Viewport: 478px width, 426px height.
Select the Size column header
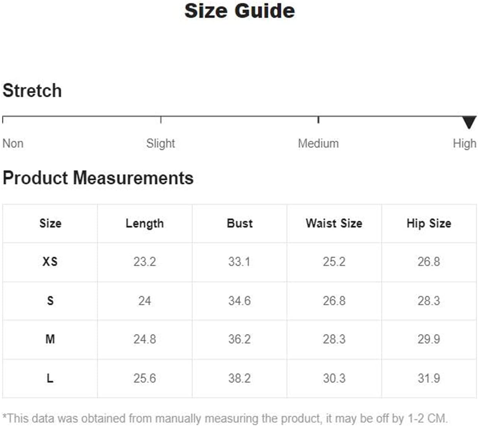coord(50,223)
